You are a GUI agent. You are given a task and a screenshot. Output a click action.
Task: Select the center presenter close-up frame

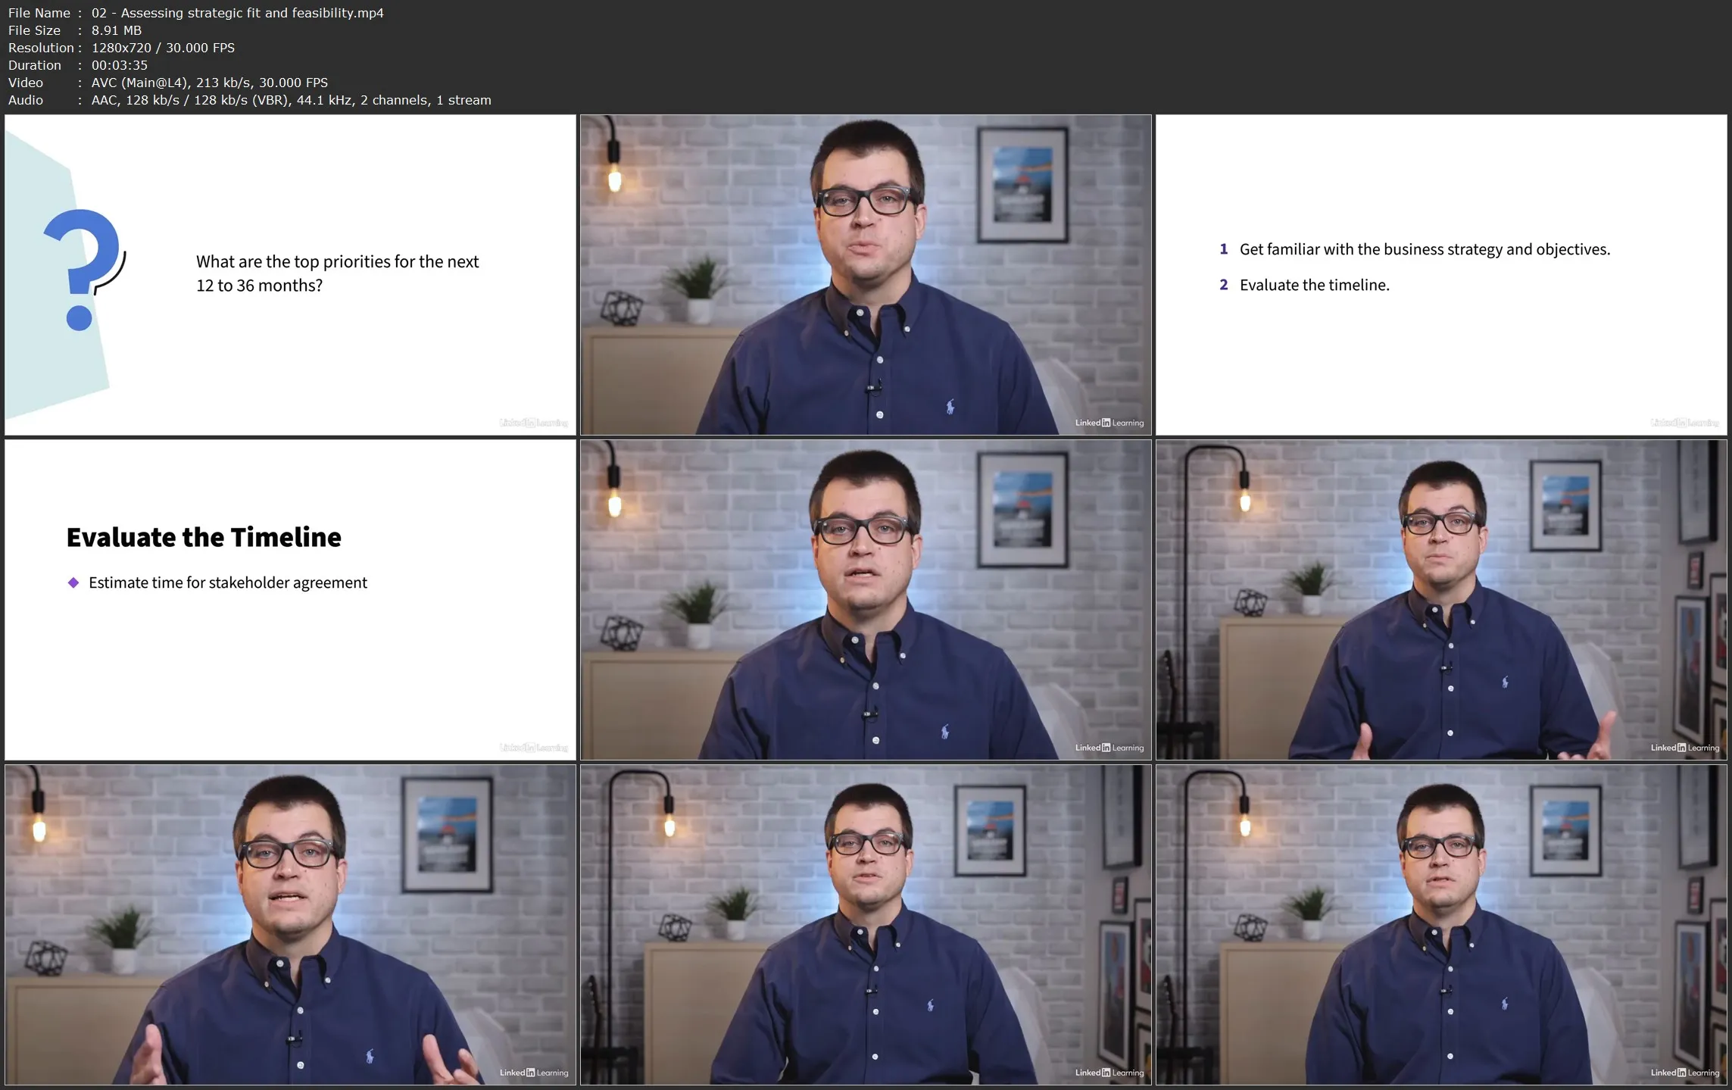(866, 600)
